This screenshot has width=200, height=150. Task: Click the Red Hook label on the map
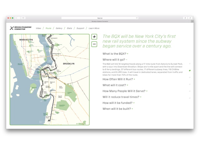click(45, 92)
